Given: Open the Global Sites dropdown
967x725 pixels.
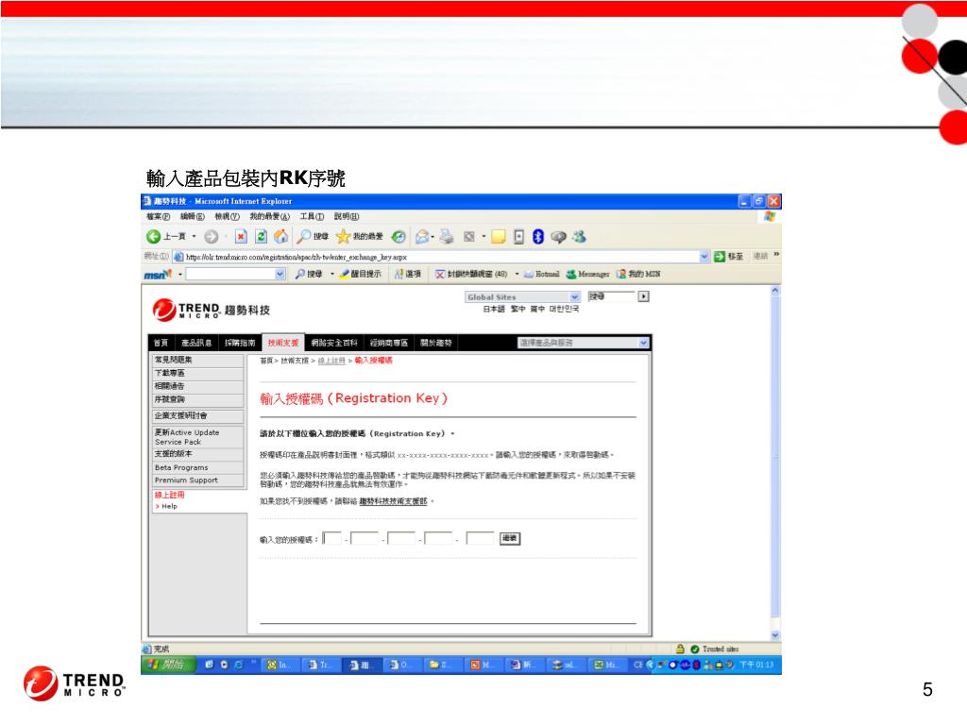Looking at the screenshot, I should click(x=522, y=297).
